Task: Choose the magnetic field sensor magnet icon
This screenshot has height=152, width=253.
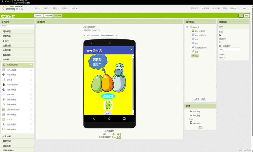Action: [x=4, y=105]
